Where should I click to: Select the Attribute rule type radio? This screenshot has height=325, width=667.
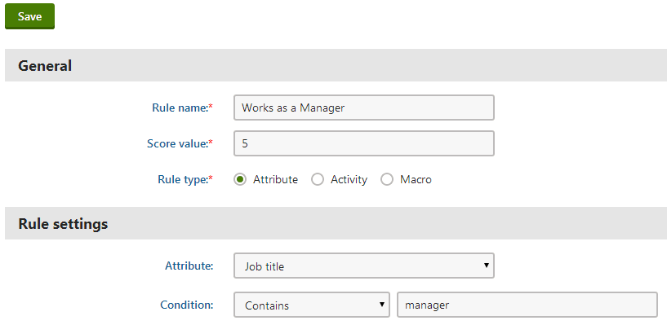tap(240, 179)
